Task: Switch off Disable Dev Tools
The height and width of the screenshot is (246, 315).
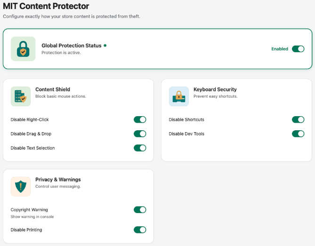Action: point(298,134)
